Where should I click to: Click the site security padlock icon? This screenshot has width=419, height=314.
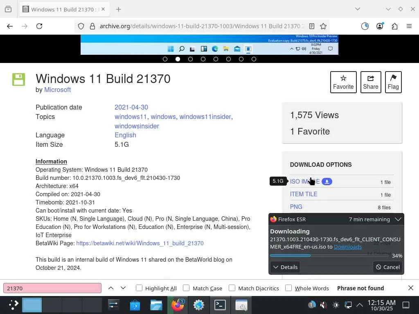click(92, 26)
